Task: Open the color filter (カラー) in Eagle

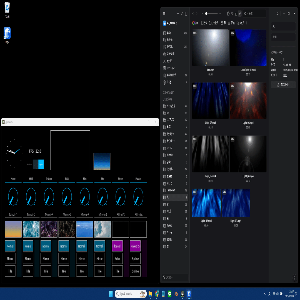Action: [x=196, y=23]
